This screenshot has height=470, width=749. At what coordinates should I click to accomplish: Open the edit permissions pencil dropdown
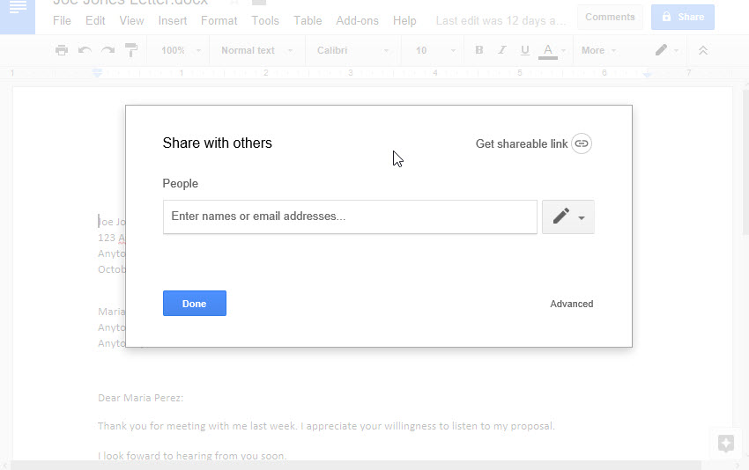[568, 217]
